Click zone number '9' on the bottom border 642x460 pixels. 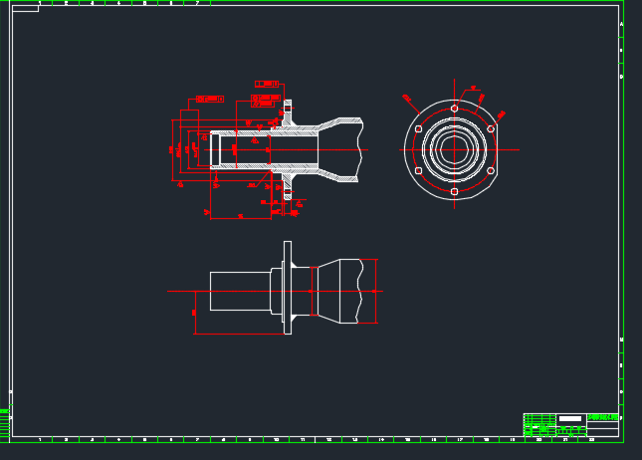250,440
